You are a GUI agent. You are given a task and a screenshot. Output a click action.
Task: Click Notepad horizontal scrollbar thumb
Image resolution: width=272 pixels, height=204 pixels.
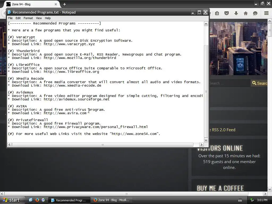(x=103, y=145)
